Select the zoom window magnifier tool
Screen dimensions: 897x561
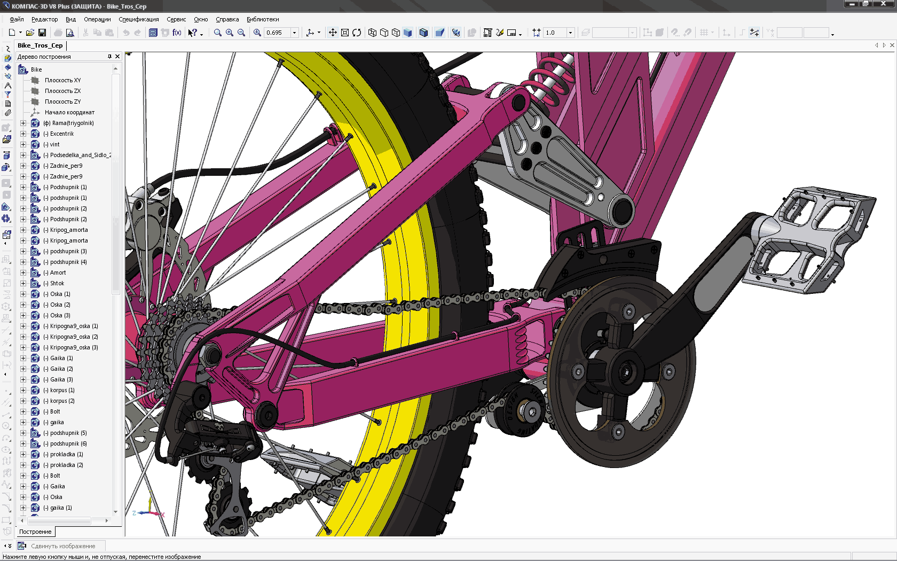(x=218, y=33)
